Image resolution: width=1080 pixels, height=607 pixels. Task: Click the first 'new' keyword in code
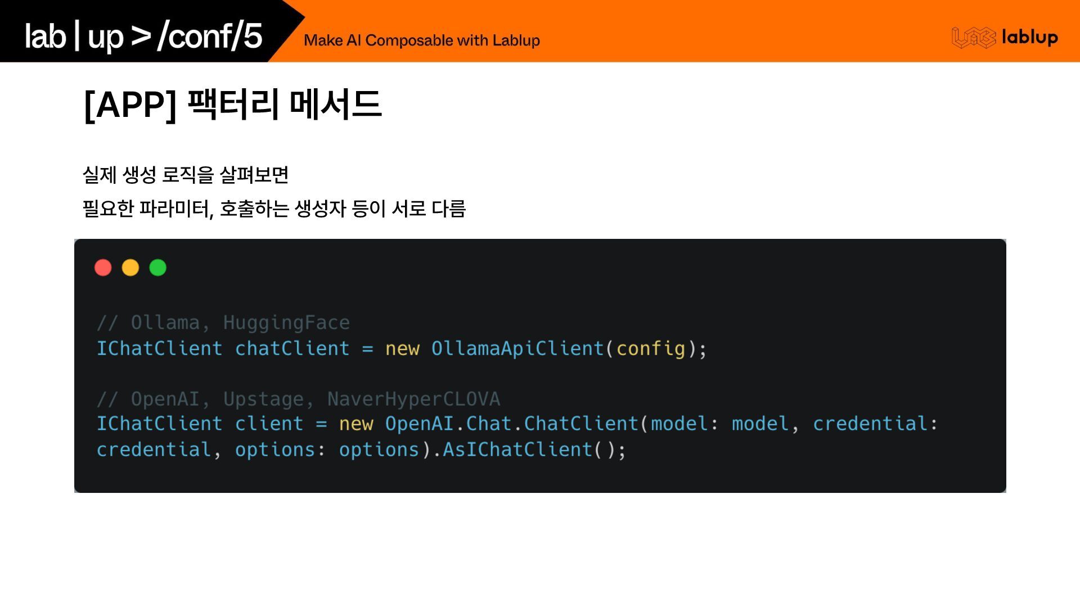pos(402,348)
